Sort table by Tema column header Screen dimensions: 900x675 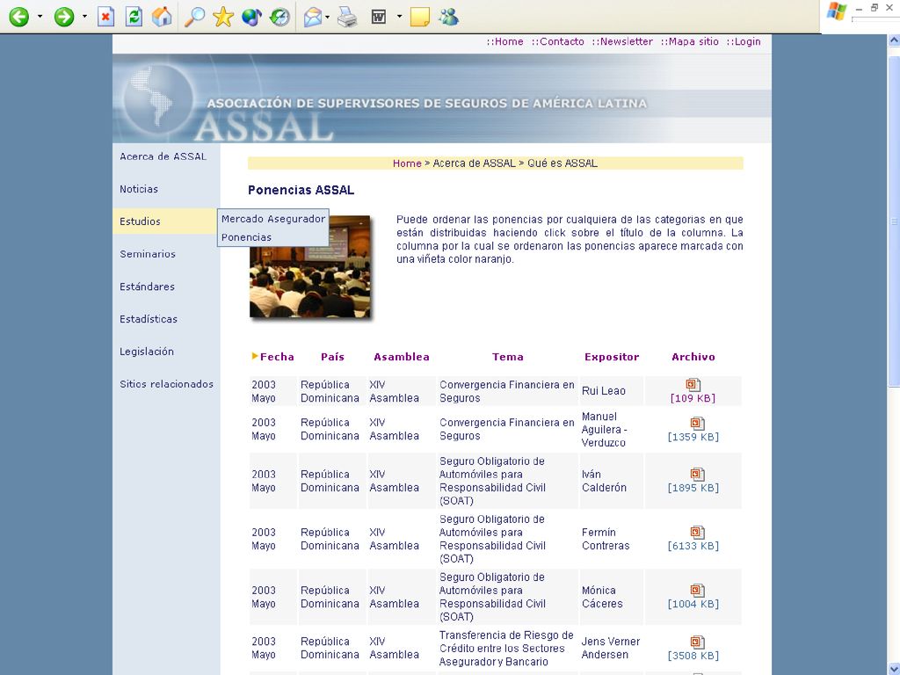(x=508, y=357)
